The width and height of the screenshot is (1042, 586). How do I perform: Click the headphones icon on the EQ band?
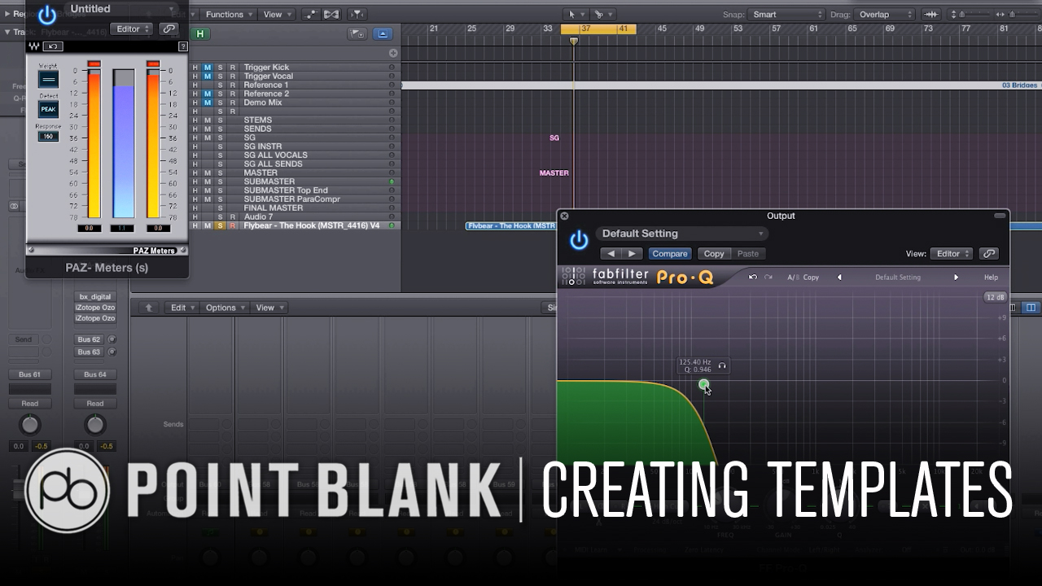pos(722,366)
